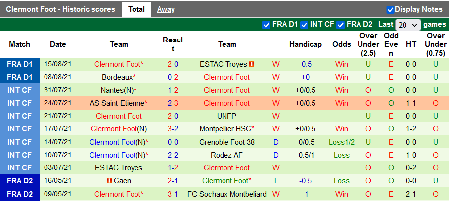449x201 pixels.
Task: Click the Handicap column header
Action: [306, 44]
